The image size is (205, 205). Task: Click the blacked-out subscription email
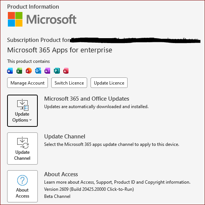(135, 40)
